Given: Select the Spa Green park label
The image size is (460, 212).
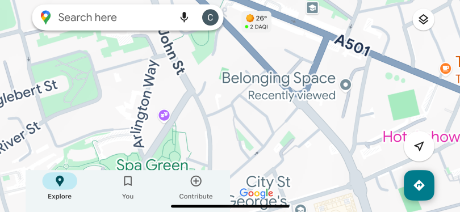Looking at the screenshot, I should click(152, 164).
